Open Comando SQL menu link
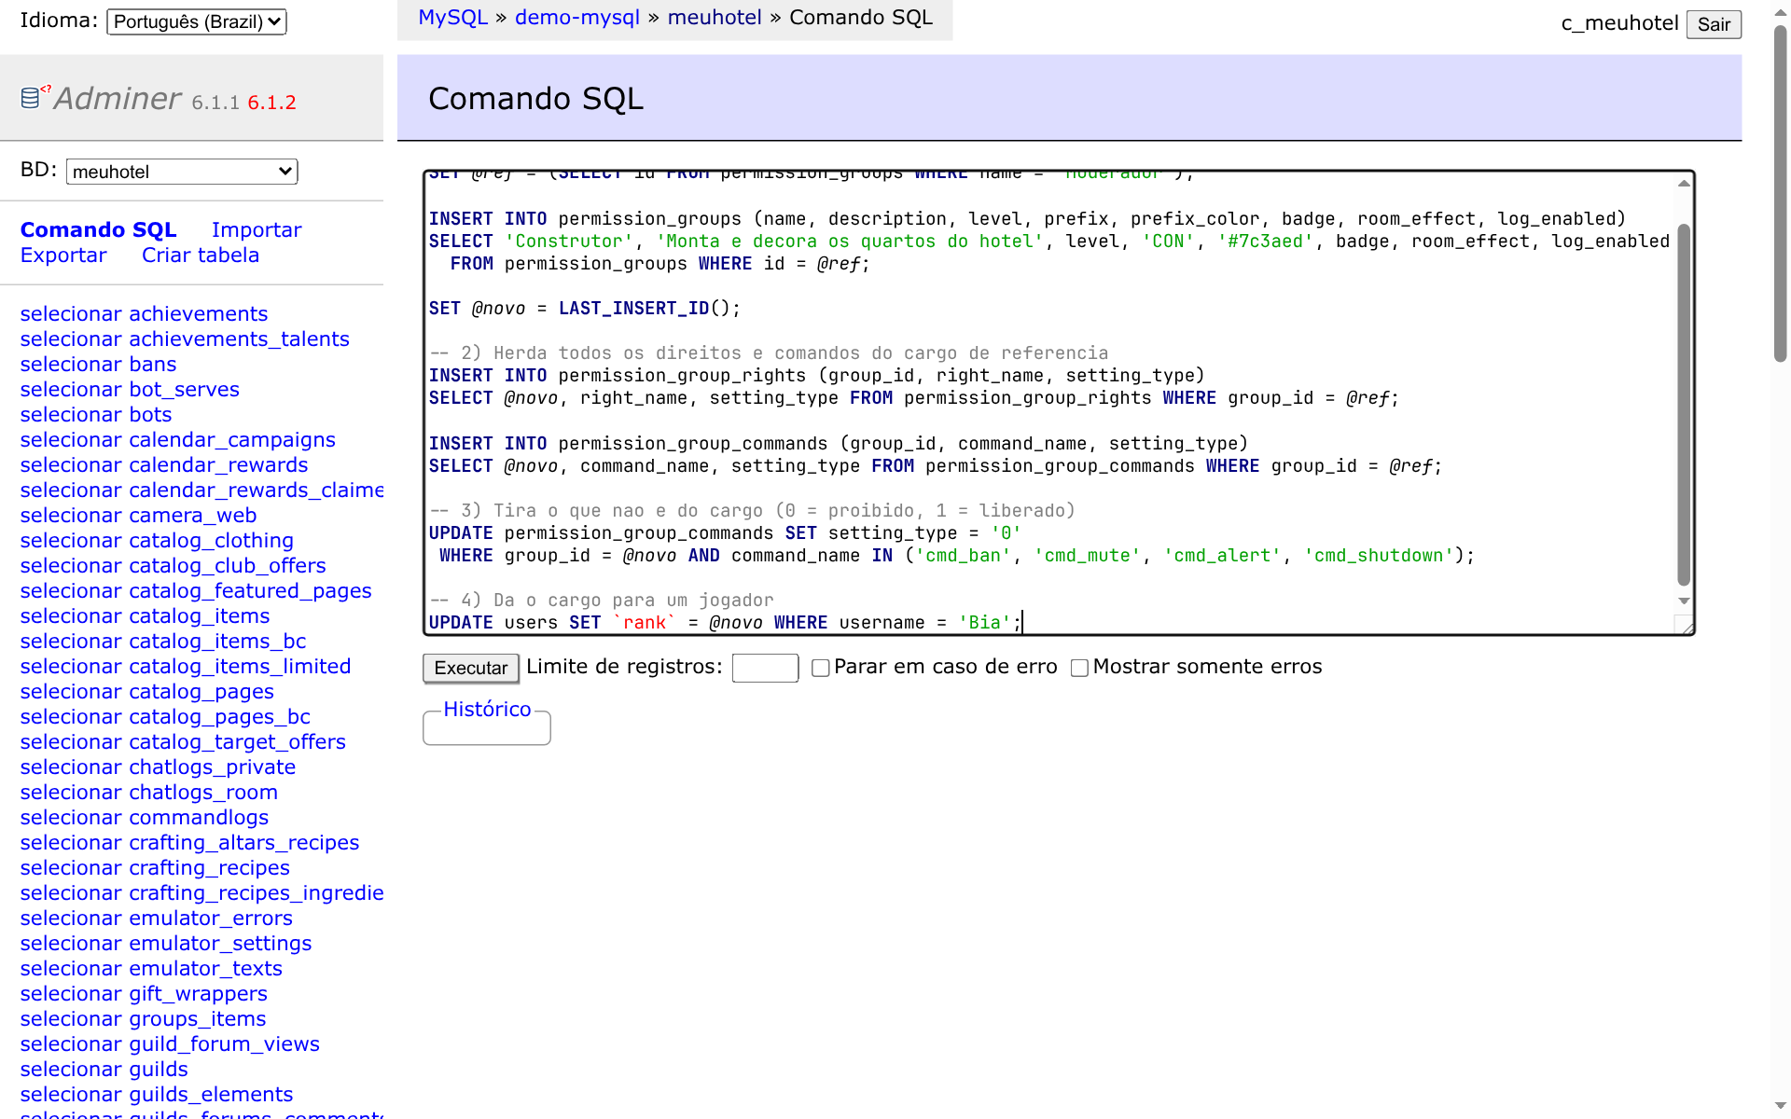1791x1119 pixels. click(x=98, y=229)
